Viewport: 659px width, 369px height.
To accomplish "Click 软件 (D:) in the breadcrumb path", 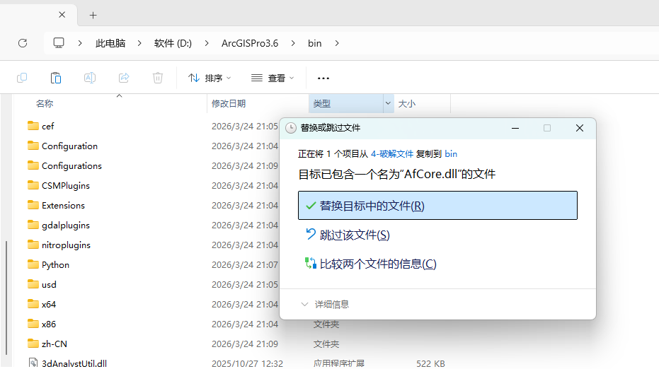I will 173,43.
